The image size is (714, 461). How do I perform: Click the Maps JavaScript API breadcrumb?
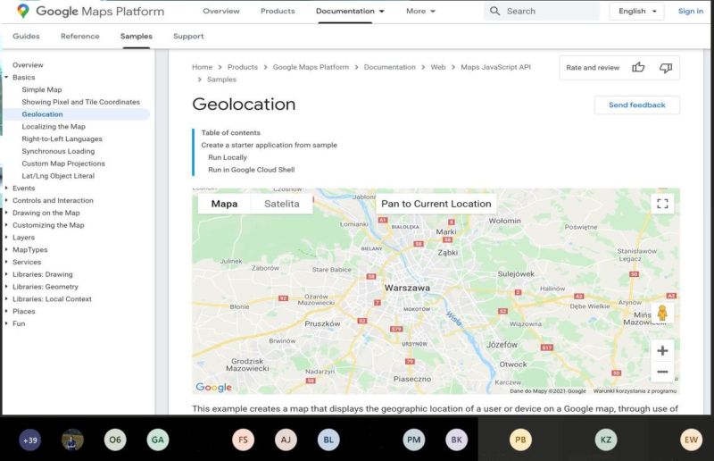[x=496, y=67]
